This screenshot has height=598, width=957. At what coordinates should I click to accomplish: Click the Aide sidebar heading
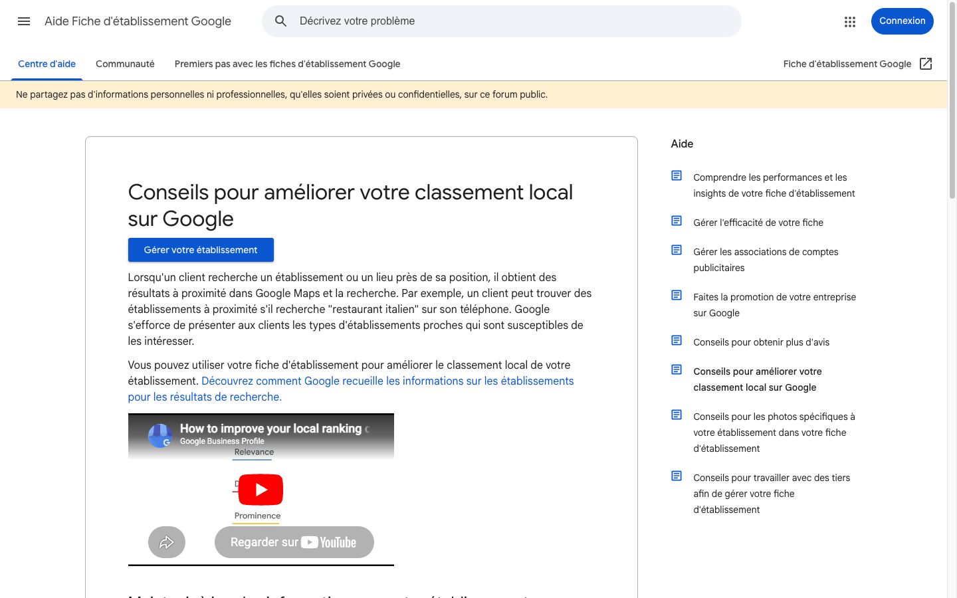pyautogui.click(x=682, y=144)
